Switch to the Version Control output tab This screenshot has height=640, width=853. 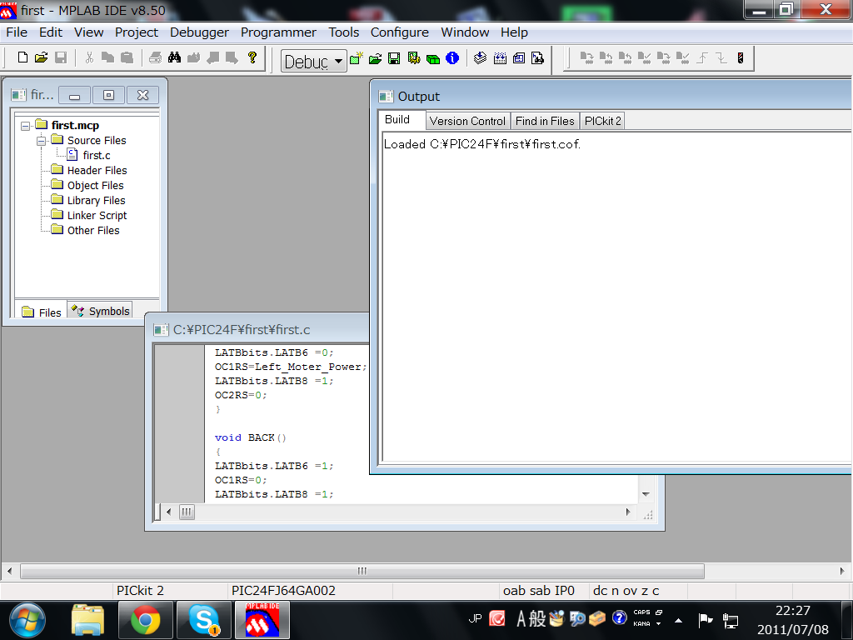click(467, 121)
